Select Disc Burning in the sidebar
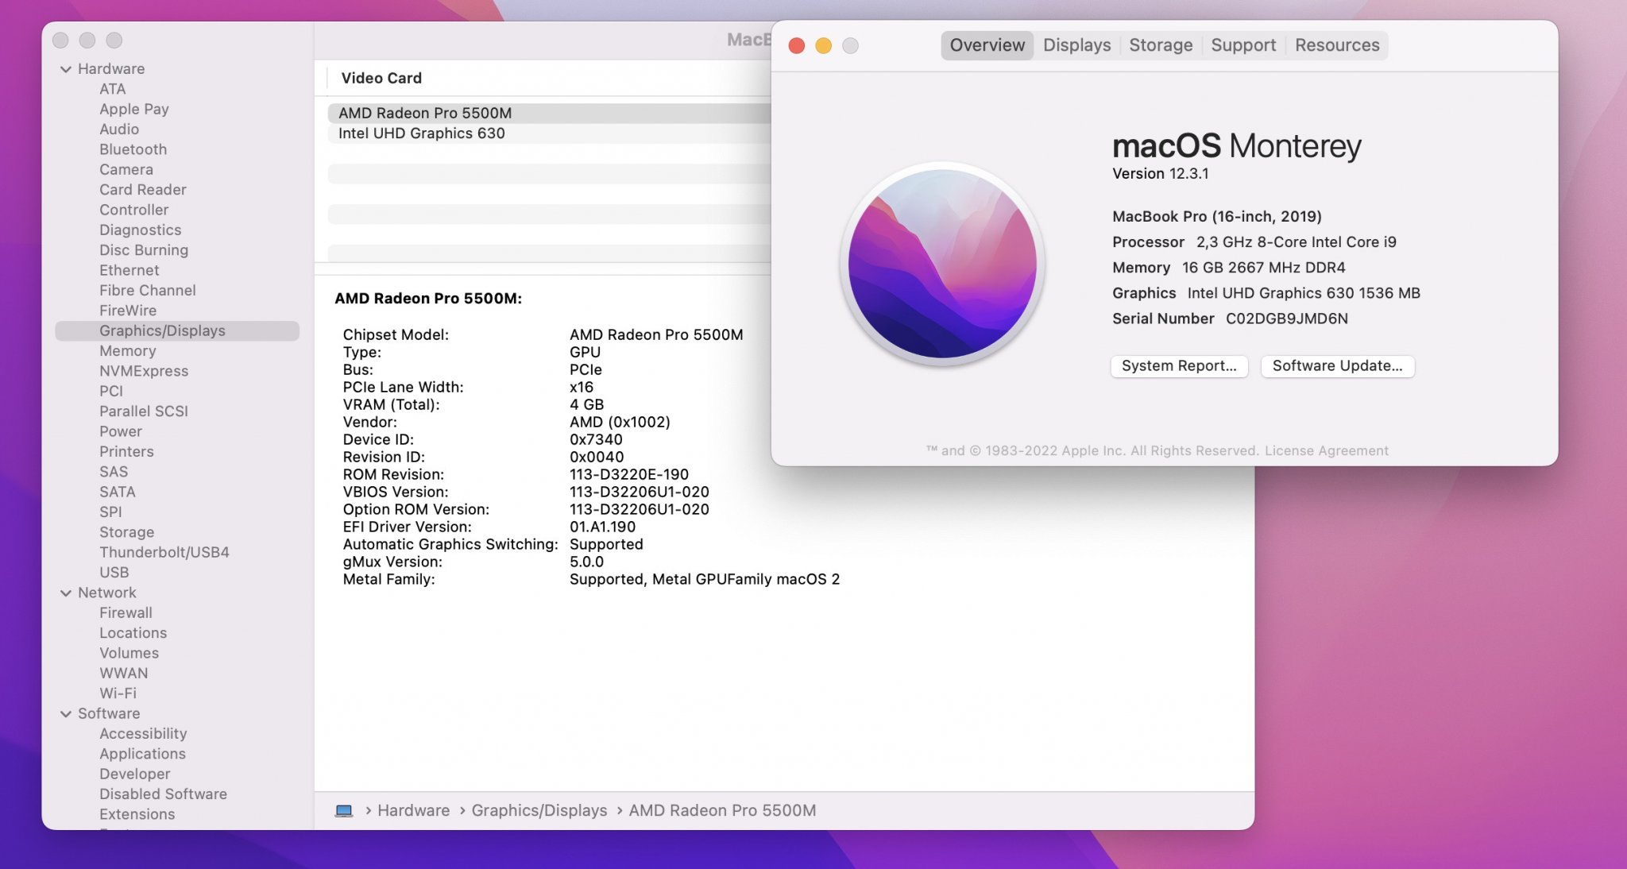This screenshot has height=869, width=1627. point(144,250)
